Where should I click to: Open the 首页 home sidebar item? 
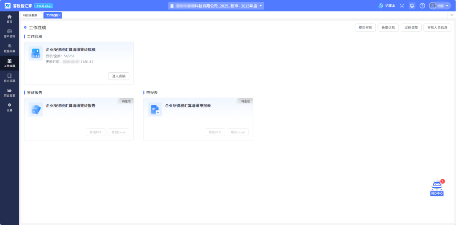point(10,19)
